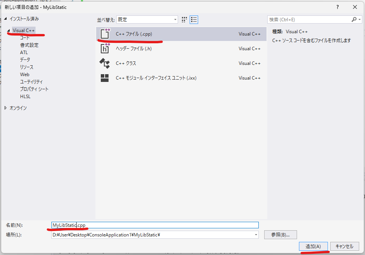The width and height of the screenshot is (365, 255).
Task: Expand the オンライン tree node
Action: coord(5,108)
